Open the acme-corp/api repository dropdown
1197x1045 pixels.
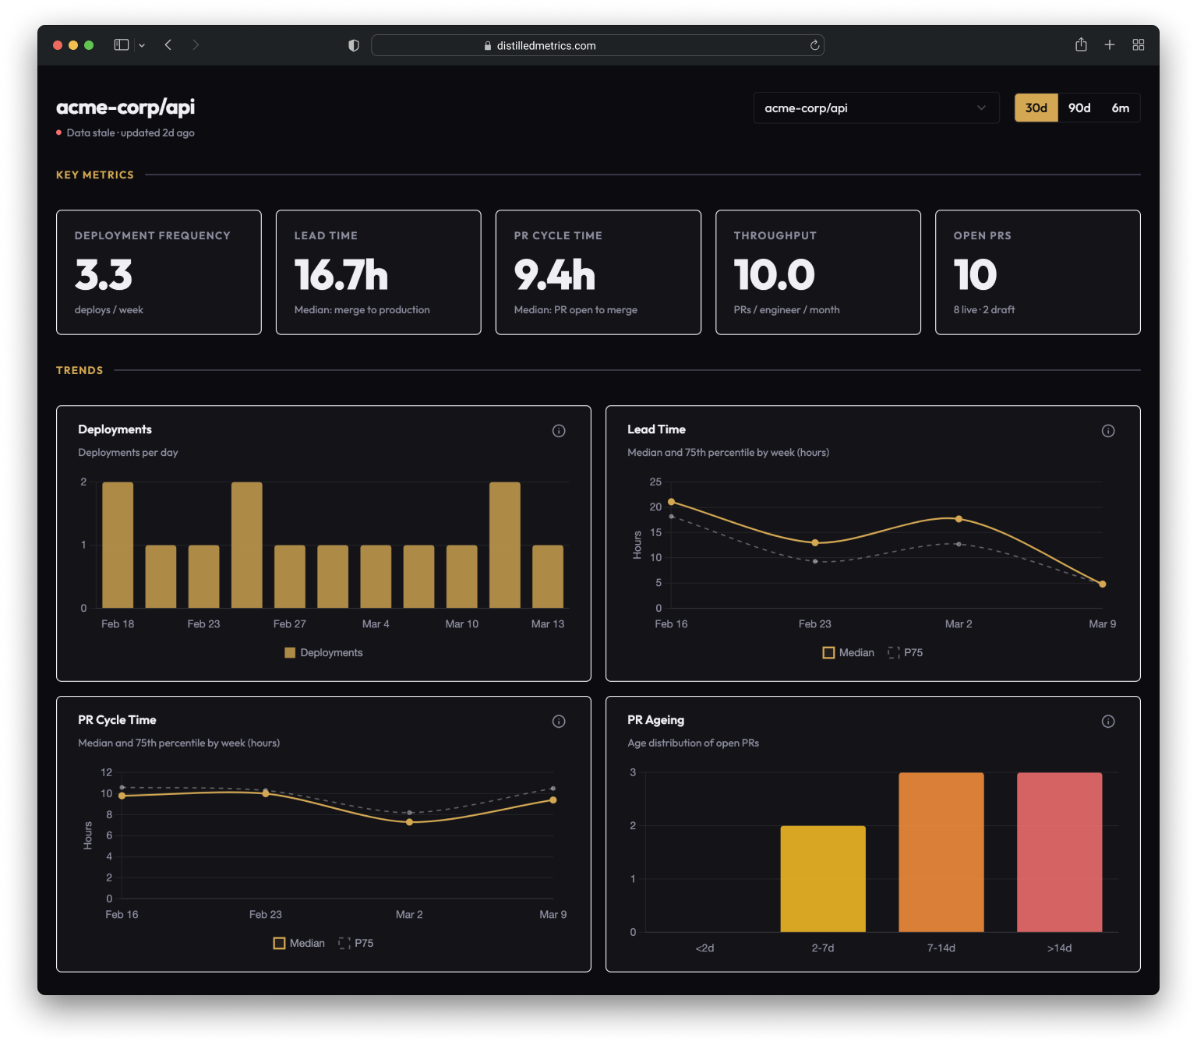875,108
